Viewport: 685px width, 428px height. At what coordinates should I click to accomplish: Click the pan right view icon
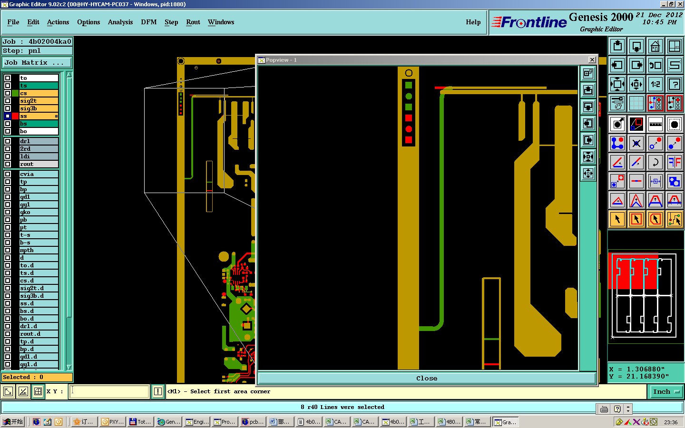pos(636,65)
